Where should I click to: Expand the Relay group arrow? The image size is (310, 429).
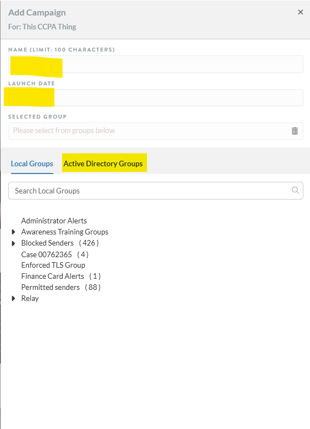(13, 299)
